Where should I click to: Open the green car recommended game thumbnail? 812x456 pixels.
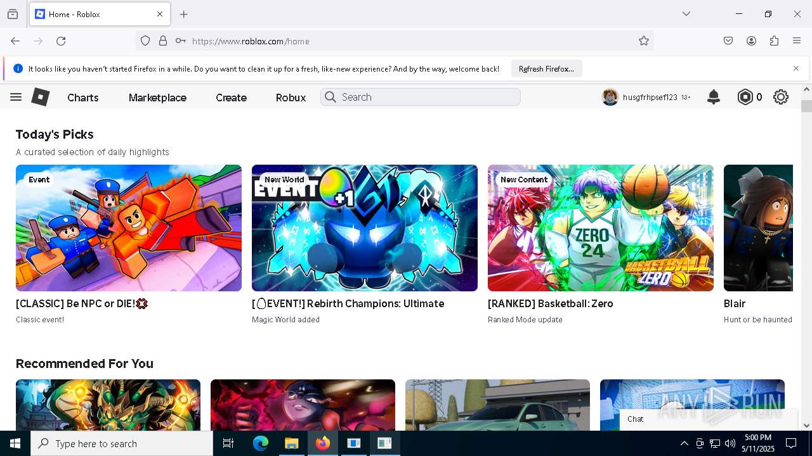point(497,405)
